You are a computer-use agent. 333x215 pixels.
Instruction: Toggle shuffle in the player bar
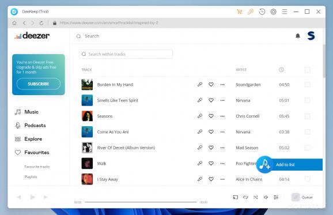[256, 197]
